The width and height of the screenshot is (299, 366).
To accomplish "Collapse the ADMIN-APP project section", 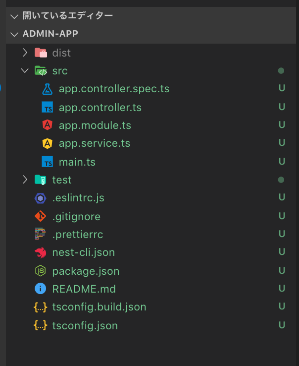I will click(x=14, y=34).
